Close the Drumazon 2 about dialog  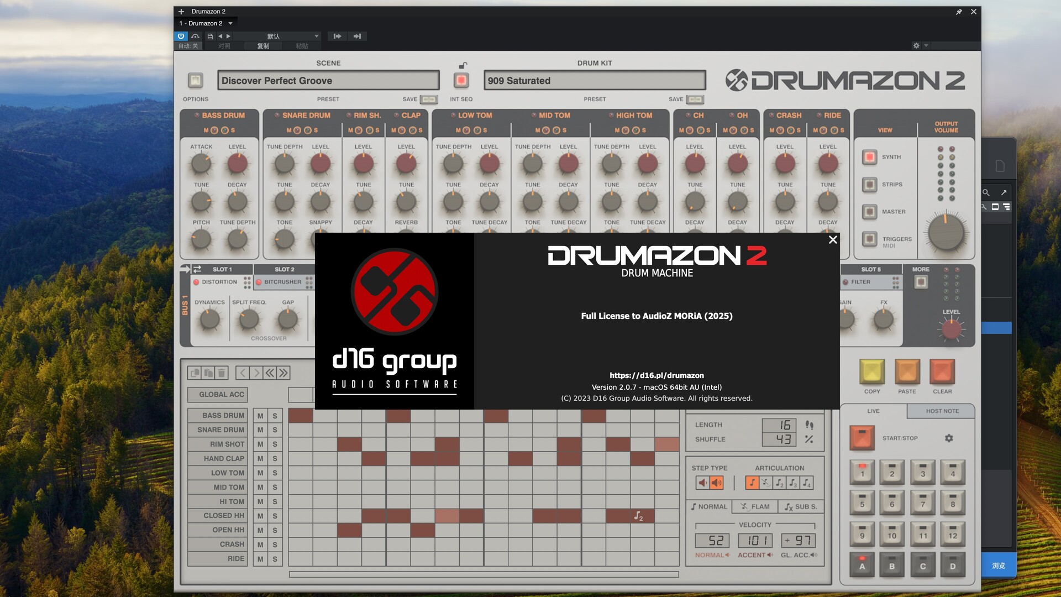pyautogui.click(x=833, y=240)
